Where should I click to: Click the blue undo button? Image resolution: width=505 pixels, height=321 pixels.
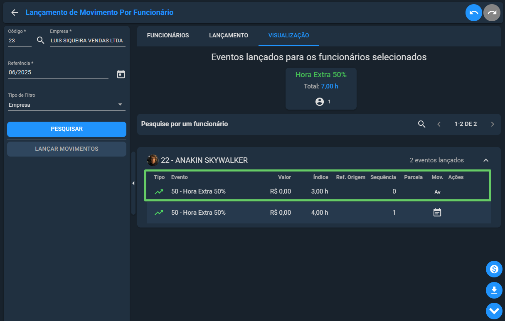(x=474, y=13)
